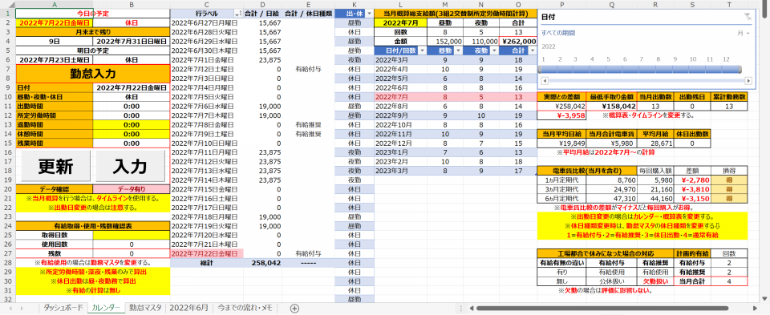The image size is (770, 315).
Task: Click the timeline's left scroll arrow
Action: [x=544, y=81]
